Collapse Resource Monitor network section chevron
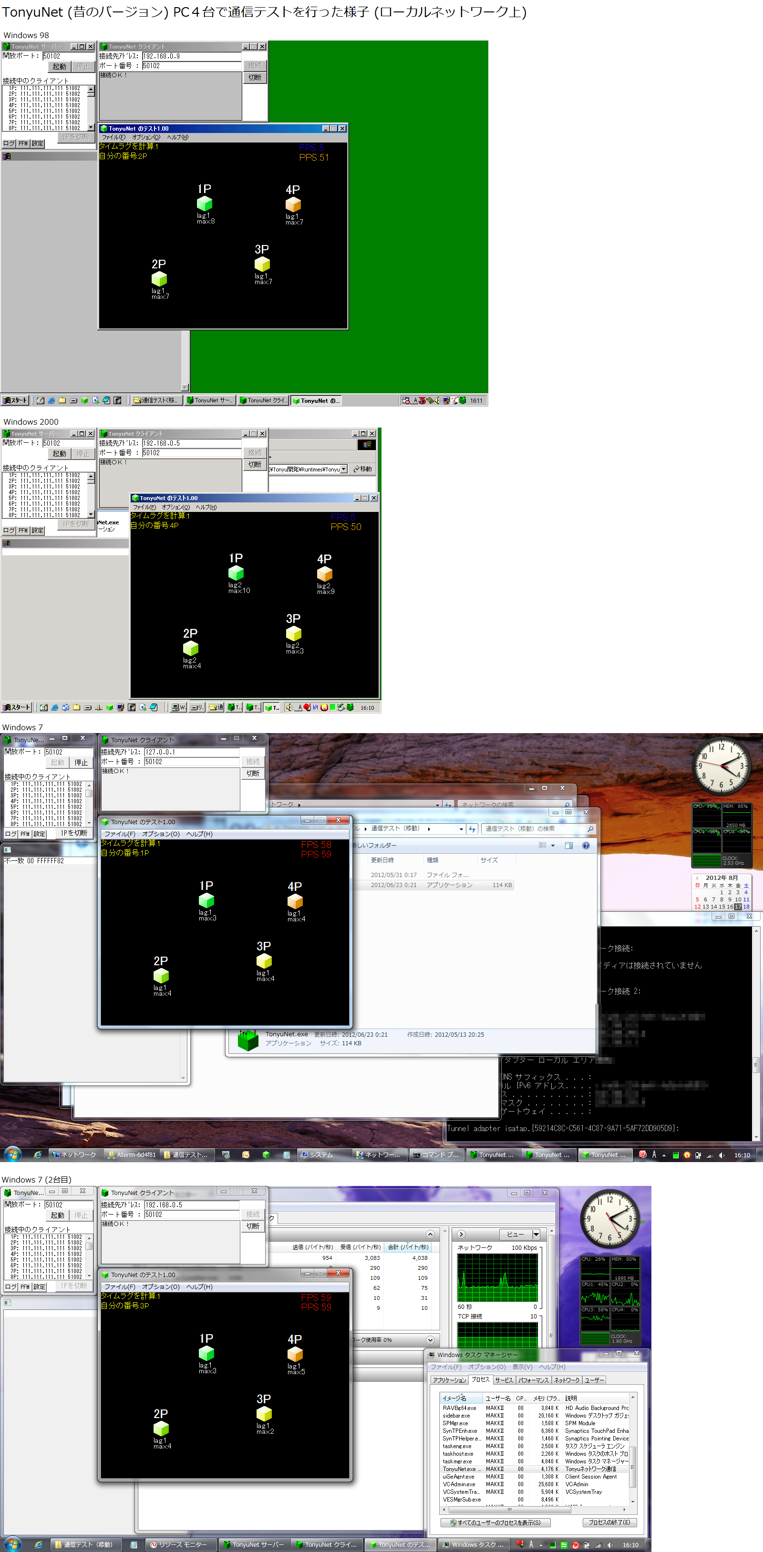The image size is (763, 1552). coord(430,1234)
